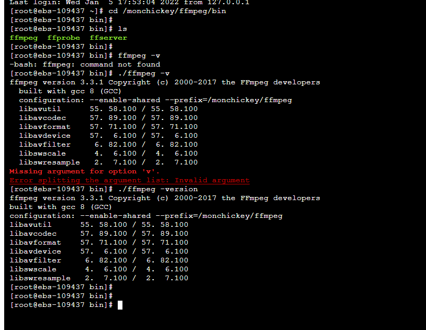426x330 pixels.
Task: Click indented 'libavutil' row of first output
Action: click(108, 109)
